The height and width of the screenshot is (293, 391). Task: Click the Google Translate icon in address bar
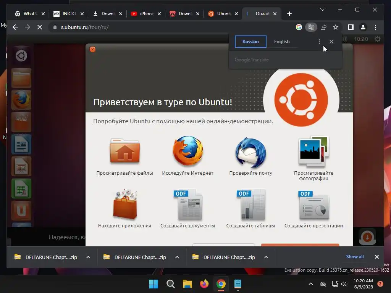(311, 27)
